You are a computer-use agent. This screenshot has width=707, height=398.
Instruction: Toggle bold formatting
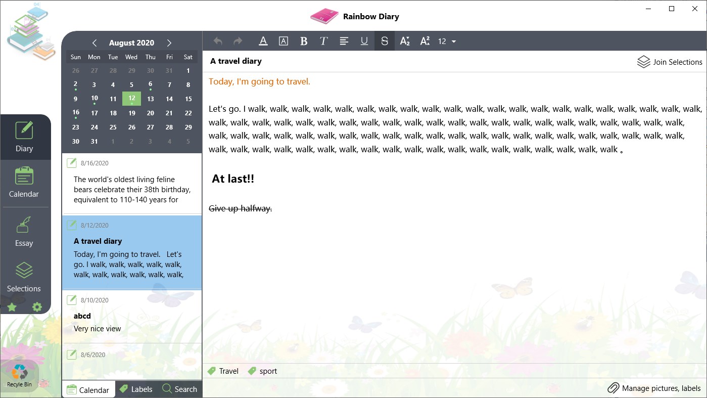(303, 41)
